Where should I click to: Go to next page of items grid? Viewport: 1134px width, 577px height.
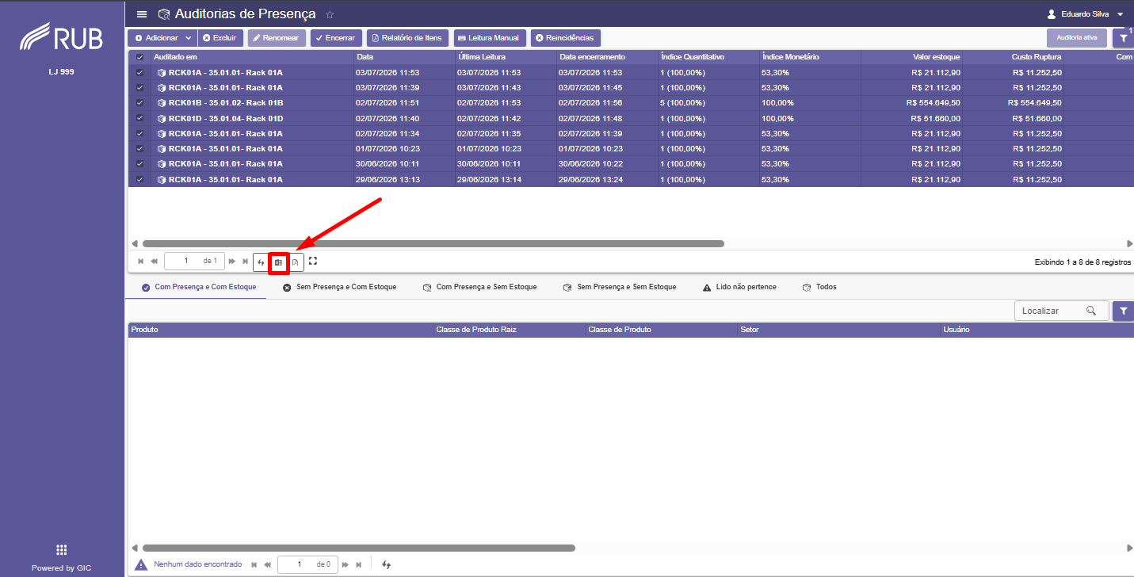[x=346, y=564]
